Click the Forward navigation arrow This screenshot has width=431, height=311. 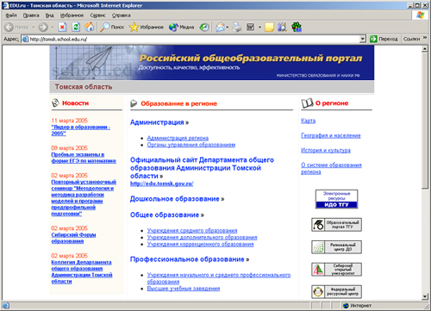coord(43,27)
